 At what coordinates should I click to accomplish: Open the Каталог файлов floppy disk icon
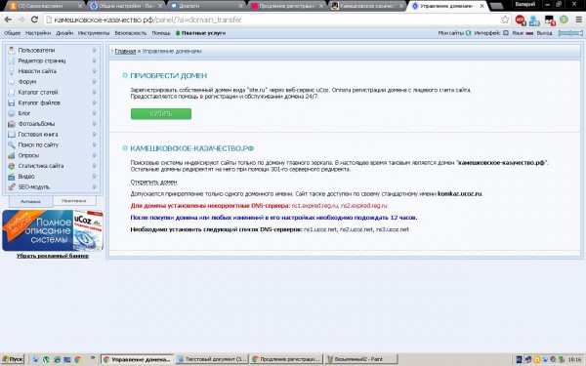(x=12, y=102)
